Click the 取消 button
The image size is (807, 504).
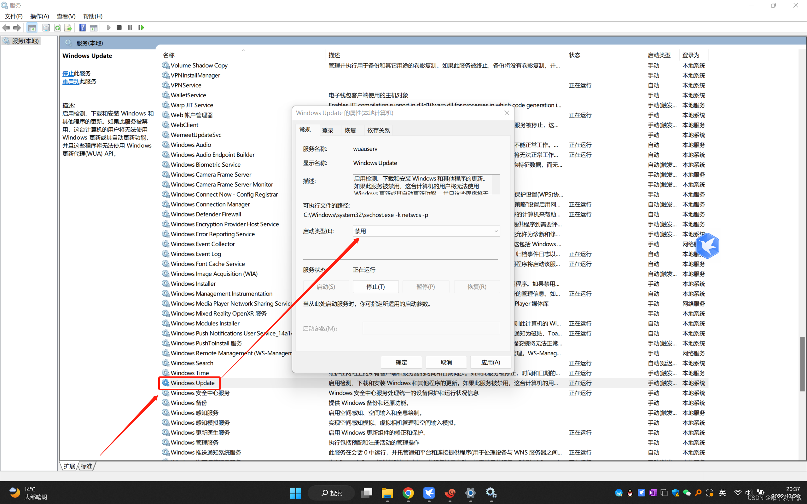[x=446, y=362]
